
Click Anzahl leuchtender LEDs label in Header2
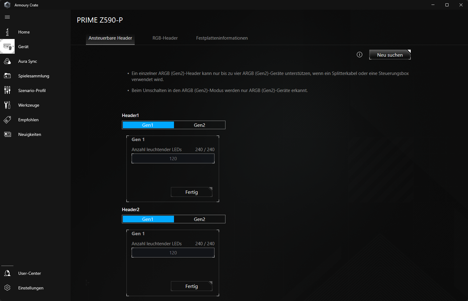pos(157,243)
